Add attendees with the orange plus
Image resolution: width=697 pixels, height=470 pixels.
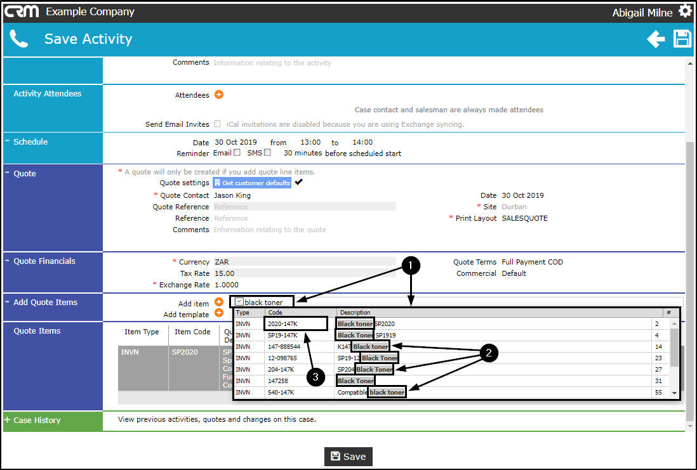point(219,95)
